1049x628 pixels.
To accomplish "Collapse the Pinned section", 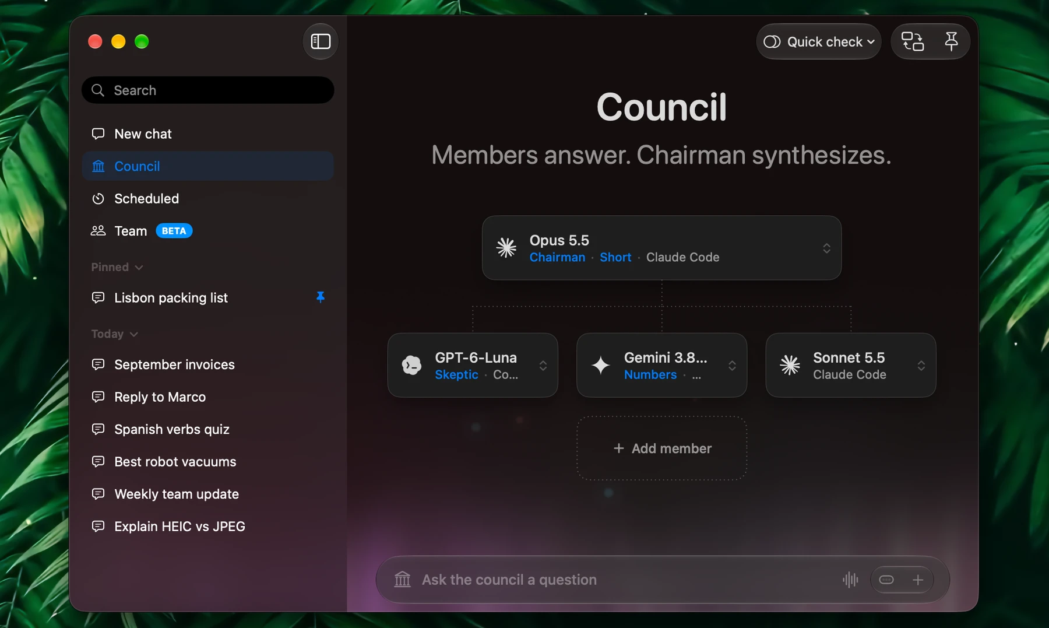I will (117, 267).
